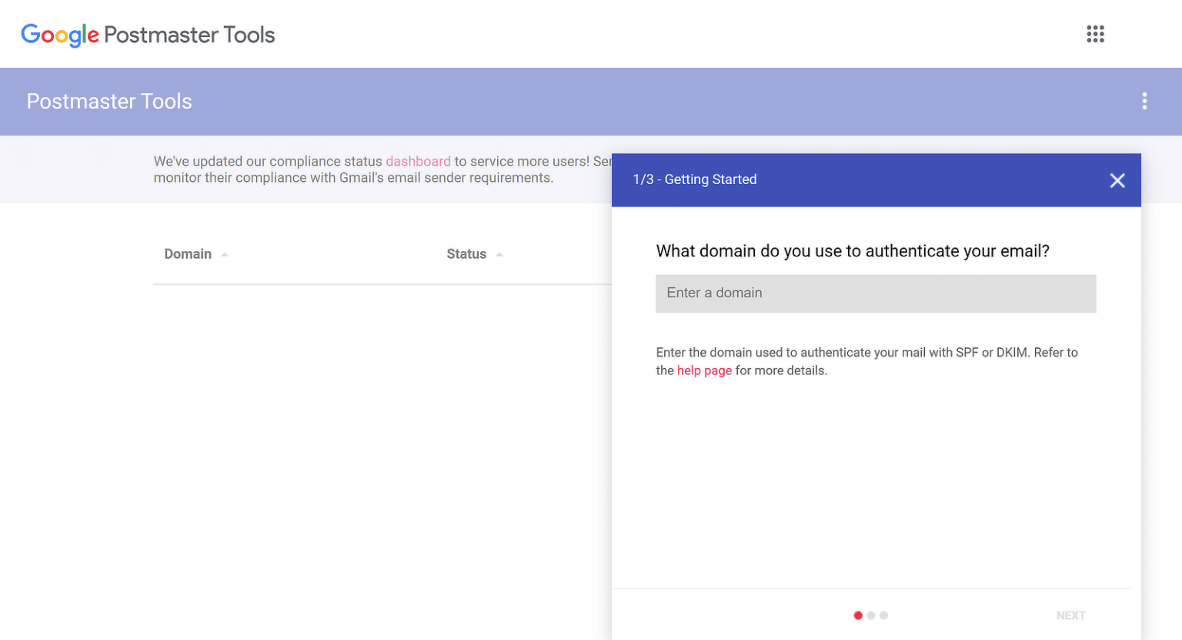Click the Enter a domain input field
Image resolution: width=1182 pixels, height=640 pixels.
coord(876,293)
